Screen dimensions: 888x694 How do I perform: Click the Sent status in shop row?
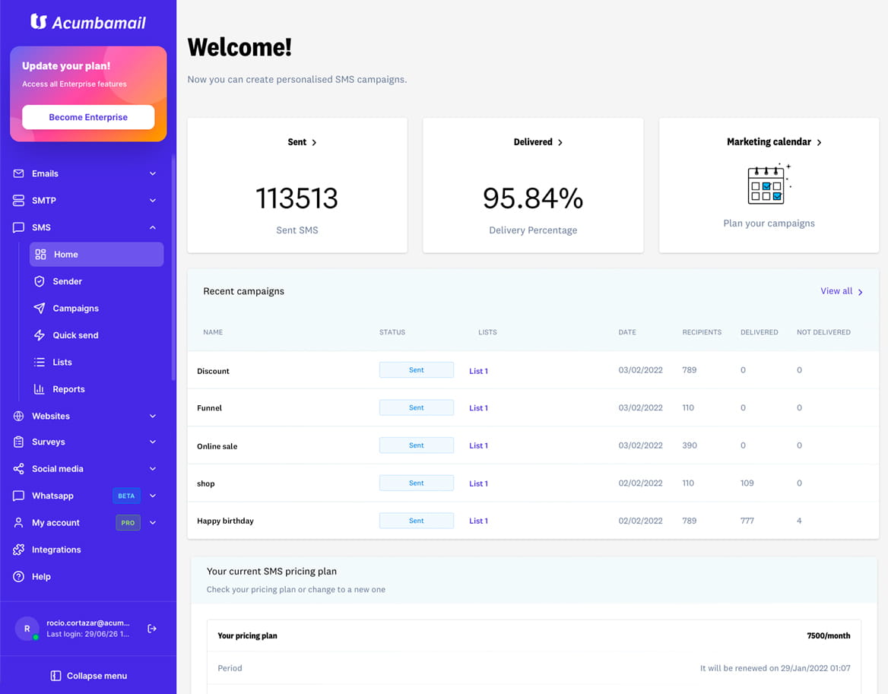pos(417,483)
